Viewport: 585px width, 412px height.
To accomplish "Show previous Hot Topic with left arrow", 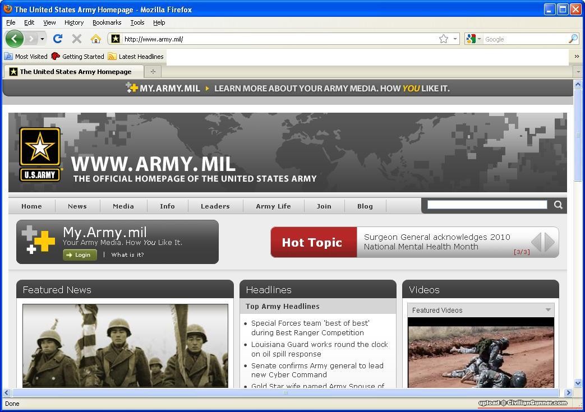I will (x=536, y=242).
